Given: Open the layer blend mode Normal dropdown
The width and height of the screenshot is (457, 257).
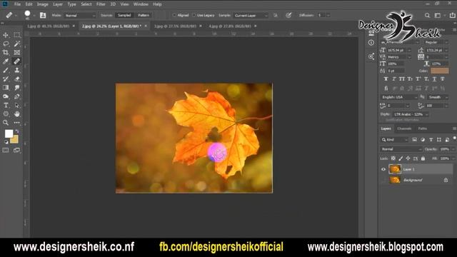Looking at the screenshot, I should 401,149.
